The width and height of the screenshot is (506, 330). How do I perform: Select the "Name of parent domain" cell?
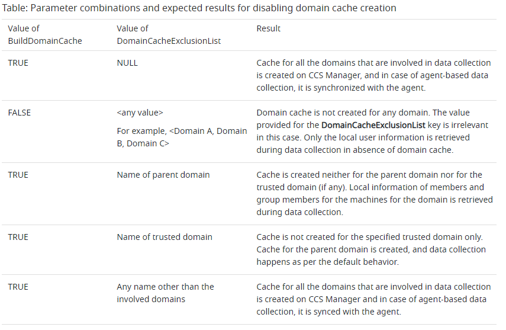pyautogui.click(x=163, y=175)
